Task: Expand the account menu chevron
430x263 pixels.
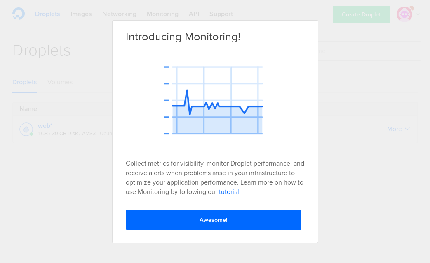Action: [x=418, y=14]
